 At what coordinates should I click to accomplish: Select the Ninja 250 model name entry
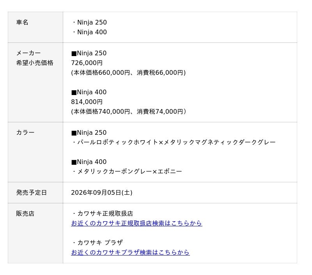pyautogui.click(x=89, y=22)
